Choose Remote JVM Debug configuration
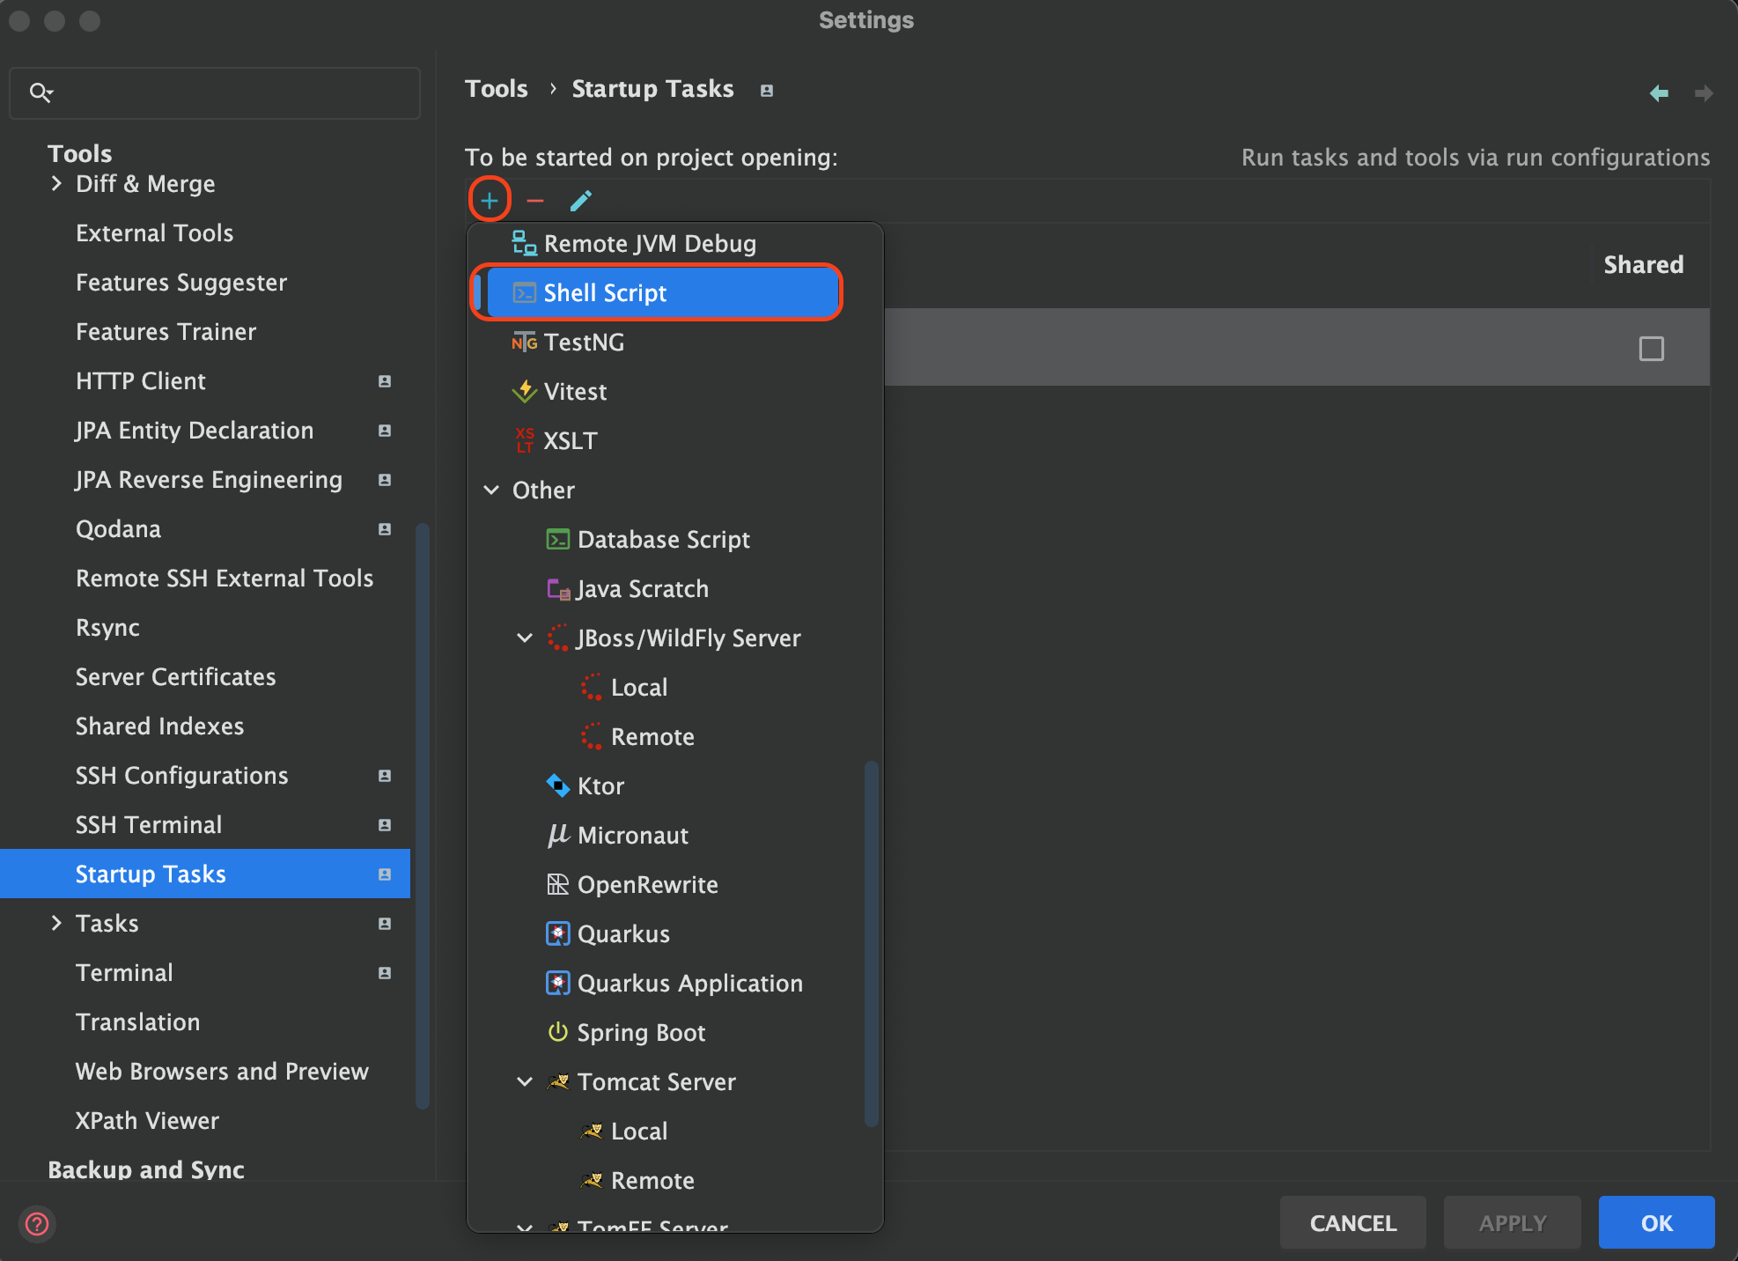The image size is (1738, 1261). click(649, 243)
